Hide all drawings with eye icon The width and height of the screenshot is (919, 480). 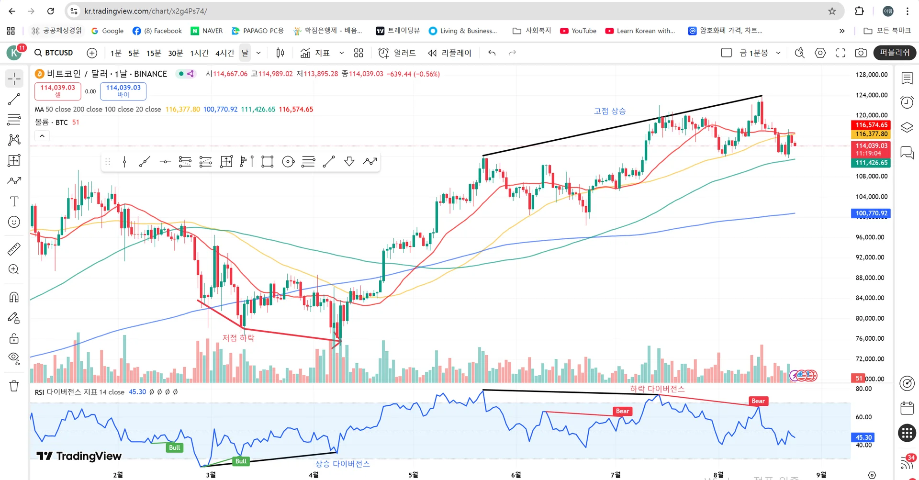14,358
